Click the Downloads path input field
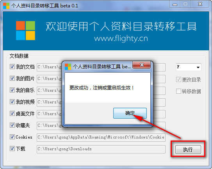 coord(101,149)
